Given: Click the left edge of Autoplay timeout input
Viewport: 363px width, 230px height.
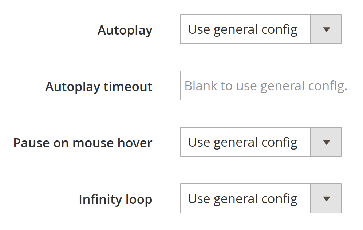Looking at the screenshot, I should tap(182, 86).
